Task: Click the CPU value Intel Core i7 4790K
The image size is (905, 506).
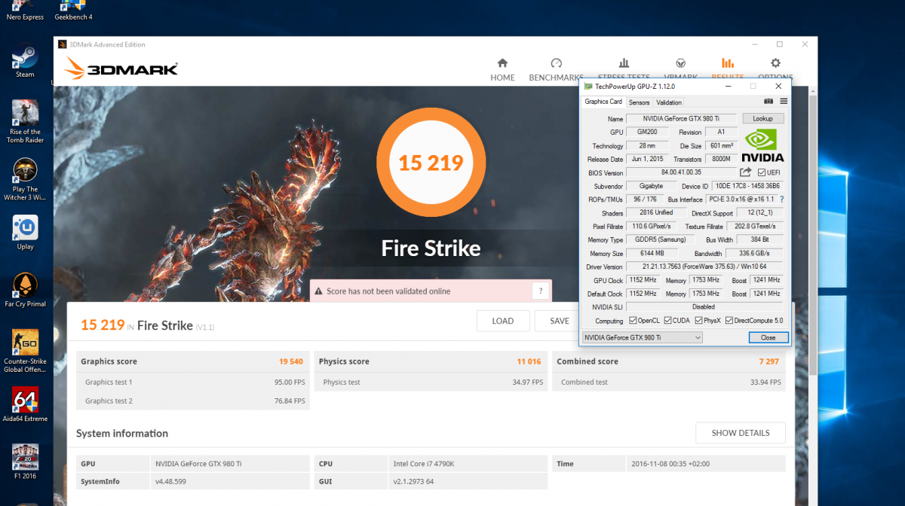Action: point(423,464)
